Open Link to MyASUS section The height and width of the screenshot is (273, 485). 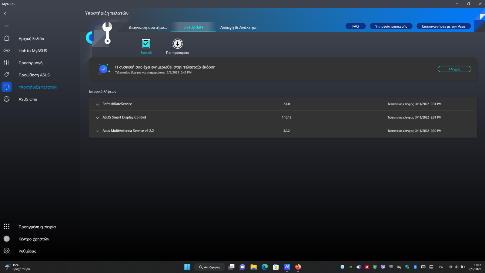(x=33, y=51)
